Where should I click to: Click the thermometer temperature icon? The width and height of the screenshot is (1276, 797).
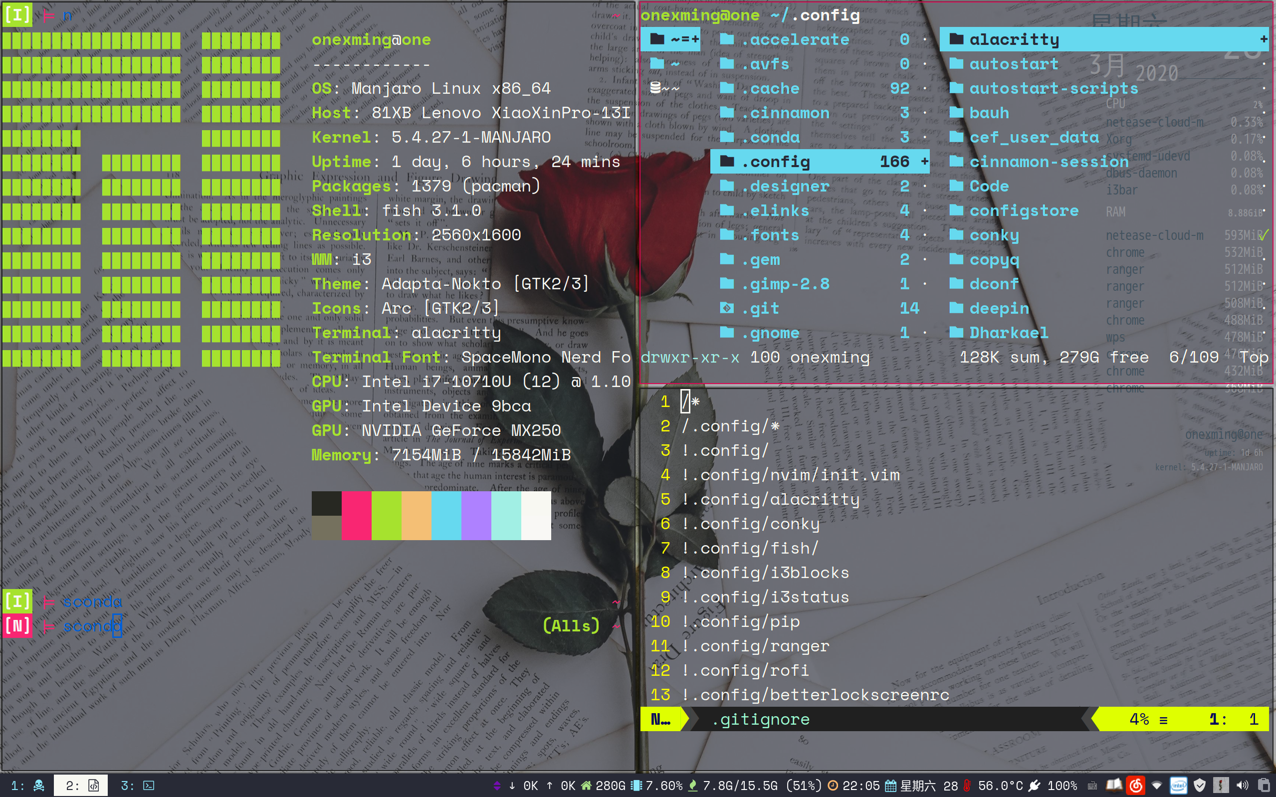point(967,786)
